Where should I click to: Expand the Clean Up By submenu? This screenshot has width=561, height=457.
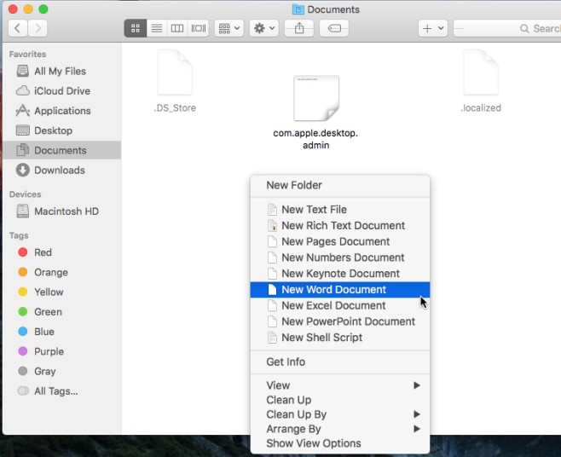pyautogui.click(x=340, y=414)
